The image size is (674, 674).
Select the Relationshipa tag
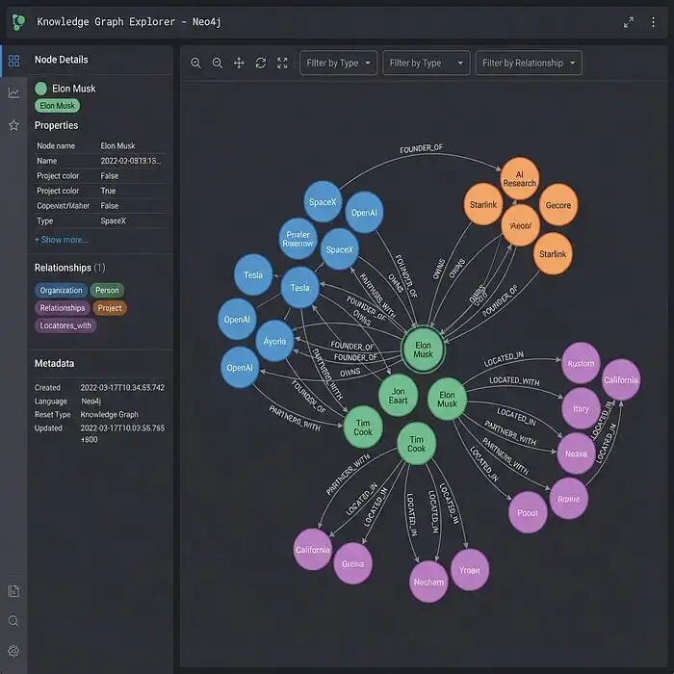pyautogui.click(x=63, y=308)
